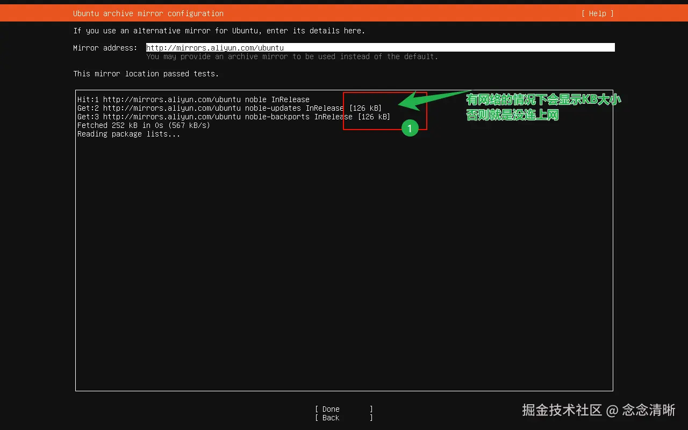Open the Help menu in header
Viewport: 688px width, 430px height.
coord(597,13)
